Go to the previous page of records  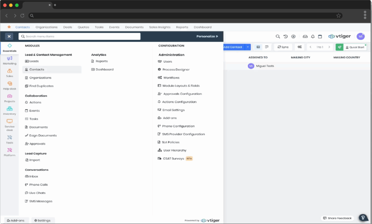tap(310, 47)
